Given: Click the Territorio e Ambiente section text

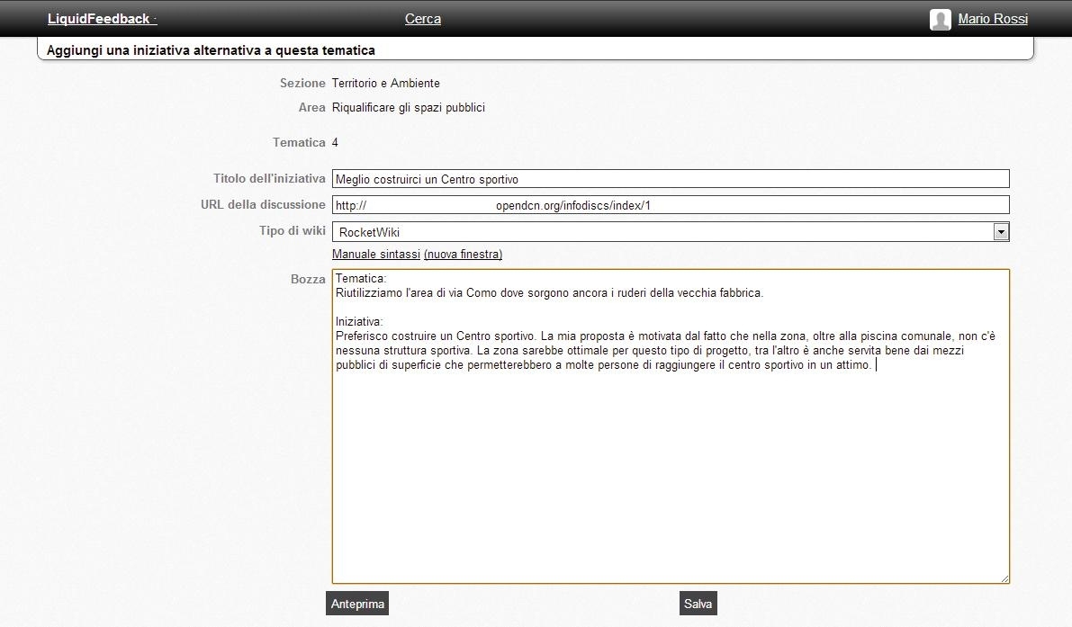Looking at the screenshot, I should click(x=385, y=84).
